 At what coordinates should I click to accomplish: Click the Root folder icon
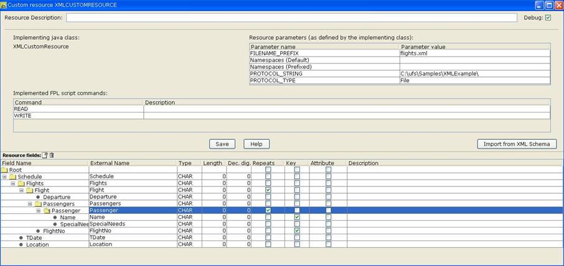coord(4,170)
